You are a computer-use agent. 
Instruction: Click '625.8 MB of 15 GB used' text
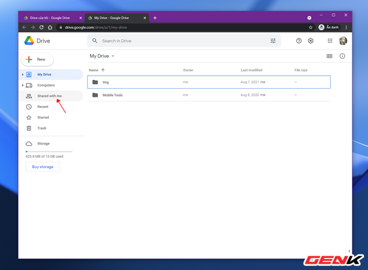pos(44,156)
